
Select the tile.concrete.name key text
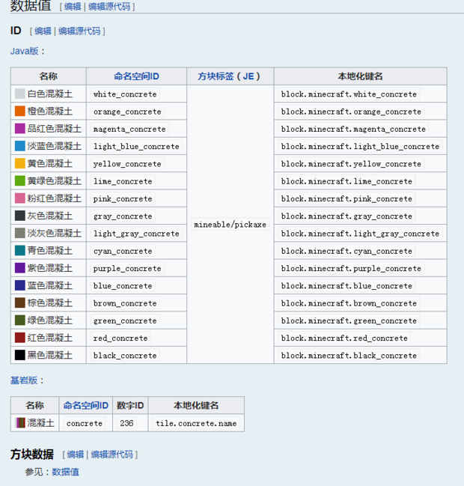click(x=196, y=423)
